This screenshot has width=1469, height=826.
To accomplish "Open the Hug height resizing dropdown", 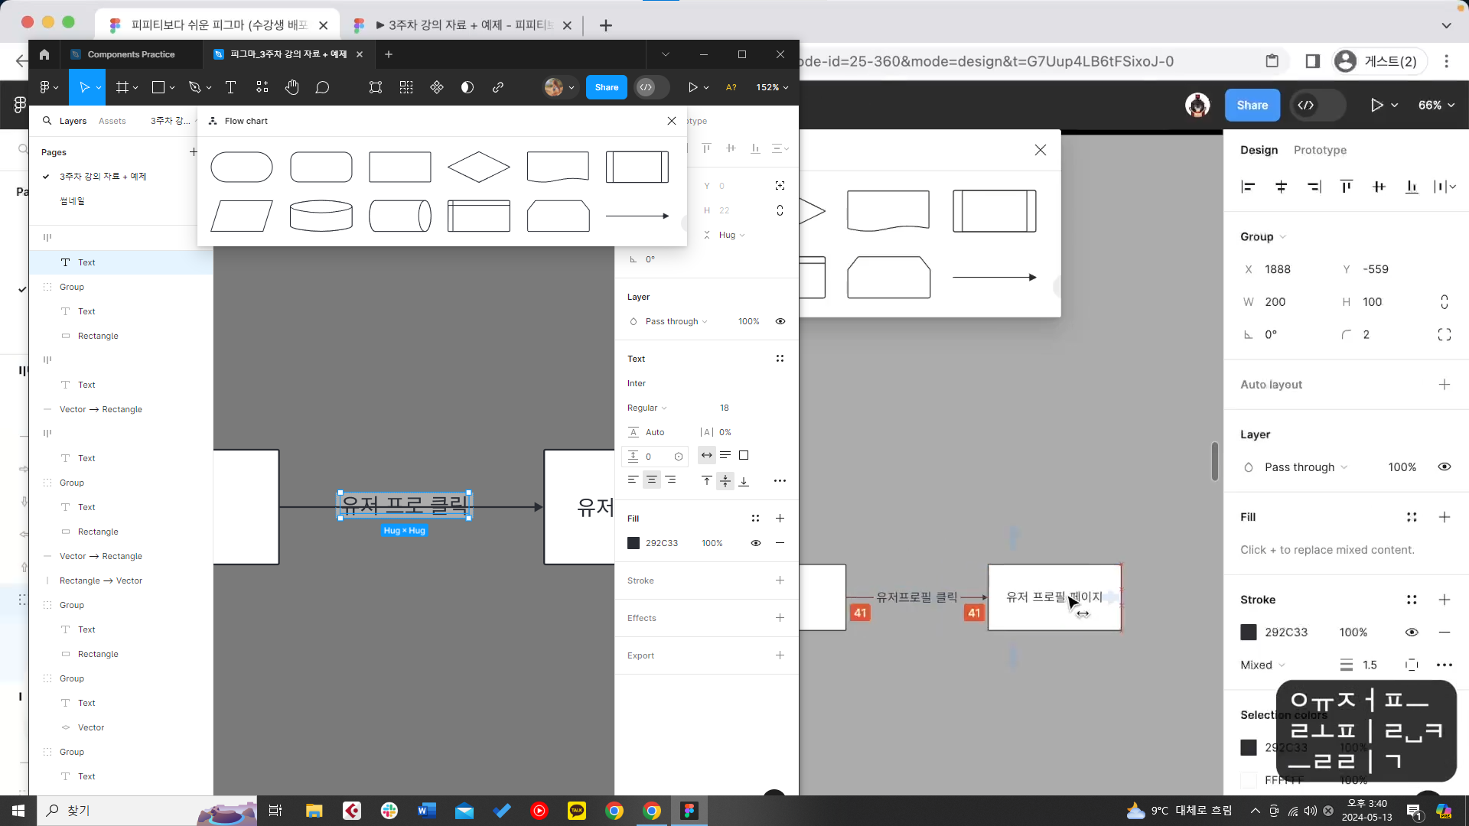I will pos(731,235).
